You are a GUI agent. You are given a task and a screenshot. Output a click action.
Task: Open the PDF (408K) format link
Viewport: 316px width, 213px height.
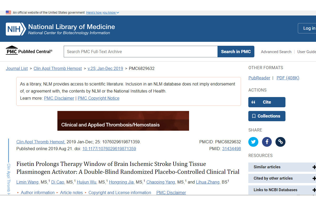[288, 78]
